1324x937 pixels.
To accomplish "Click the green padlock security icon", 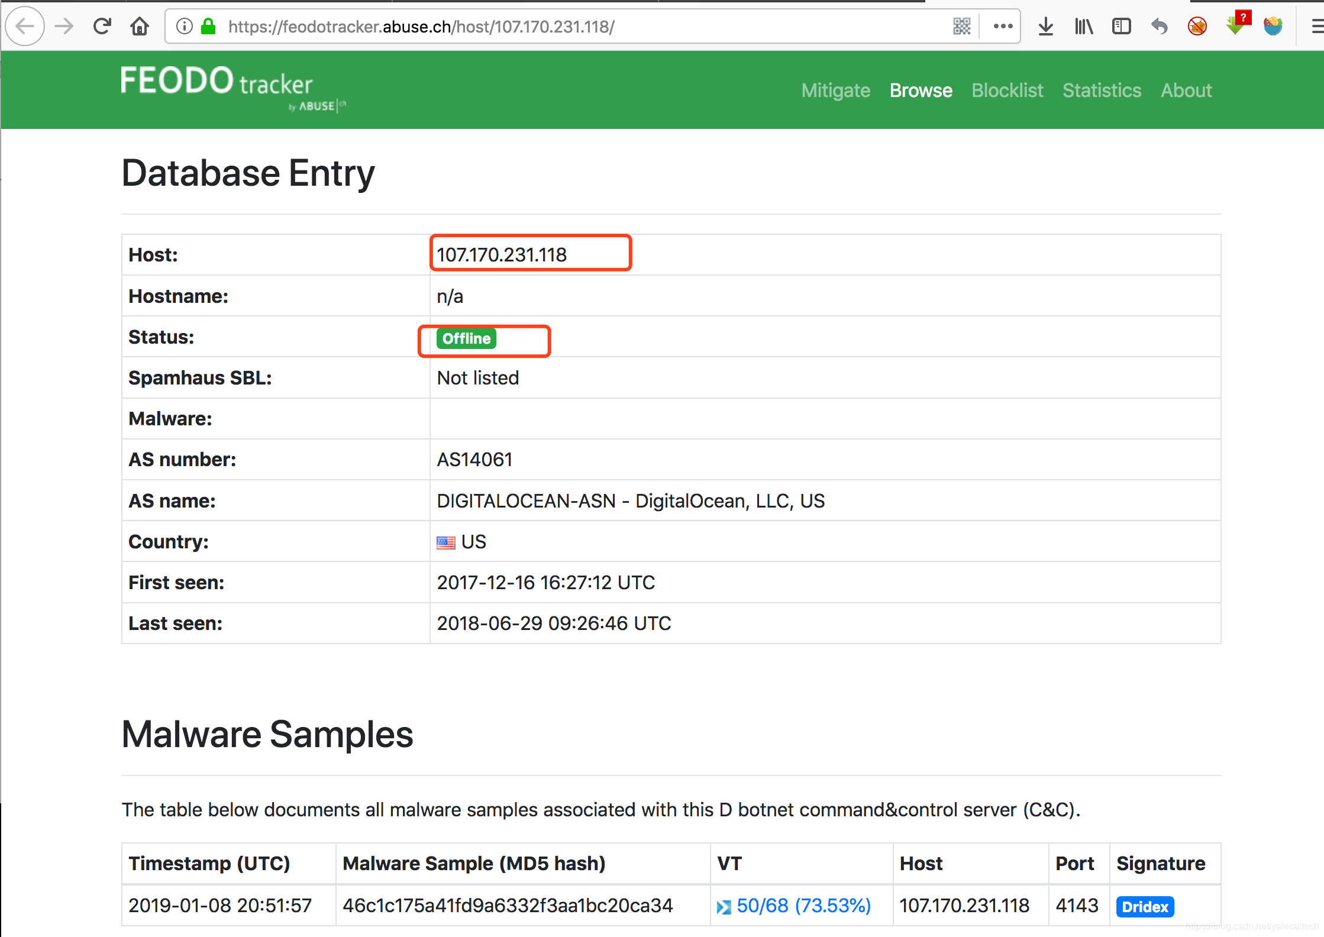I will coord(208,27).
